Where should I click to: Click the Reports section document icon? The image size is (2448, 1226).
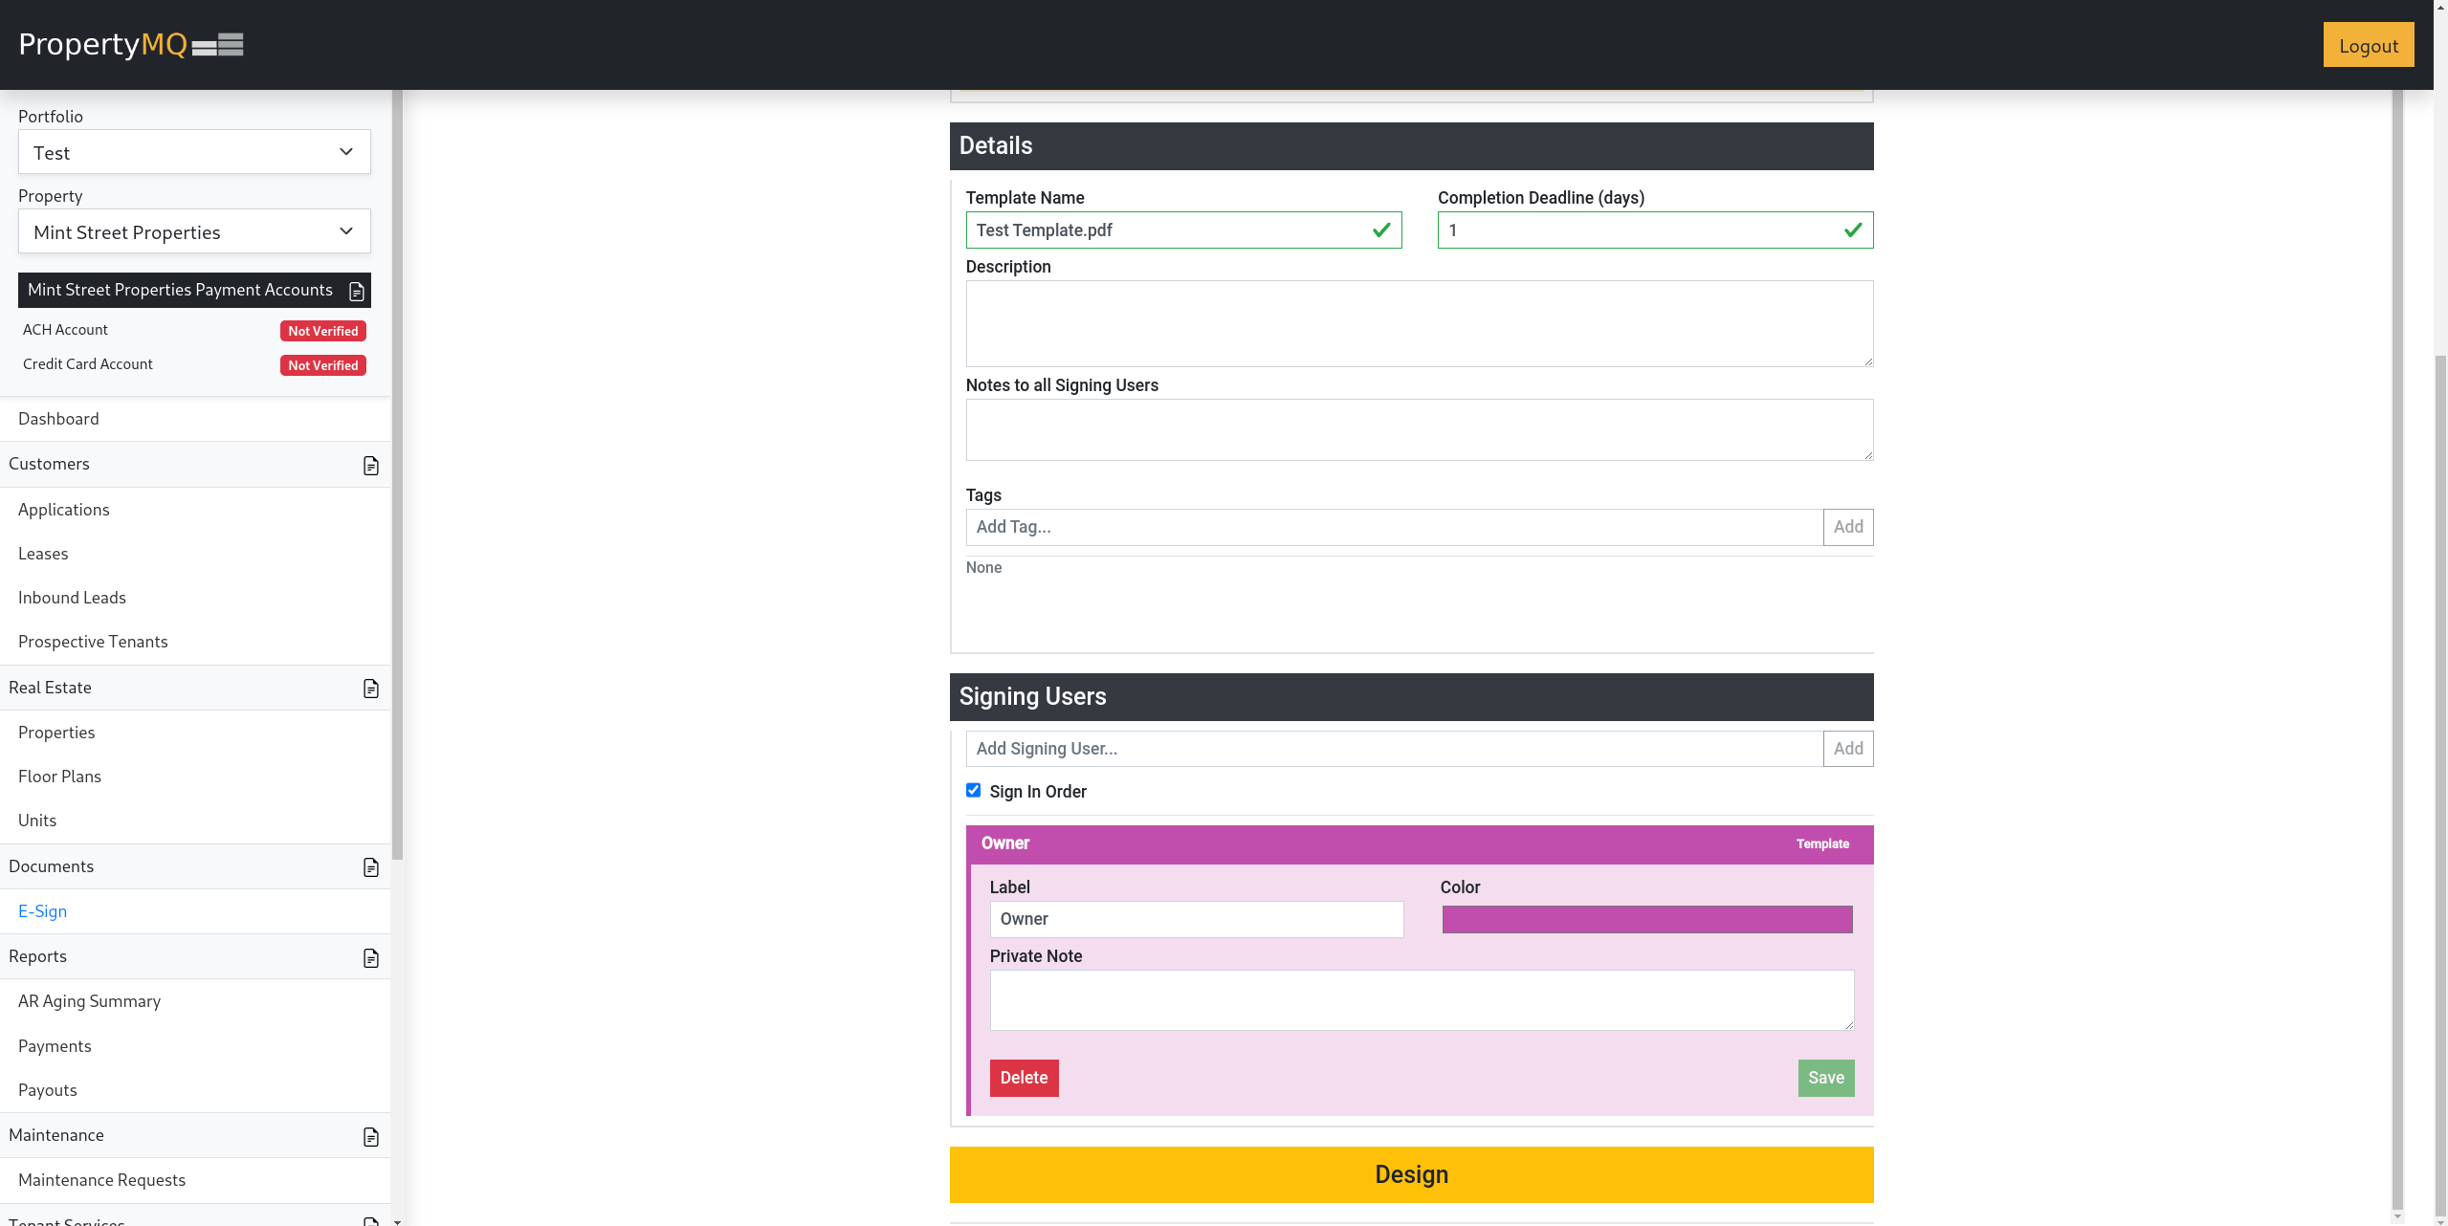pyautogui.click(x=371, y=958)
